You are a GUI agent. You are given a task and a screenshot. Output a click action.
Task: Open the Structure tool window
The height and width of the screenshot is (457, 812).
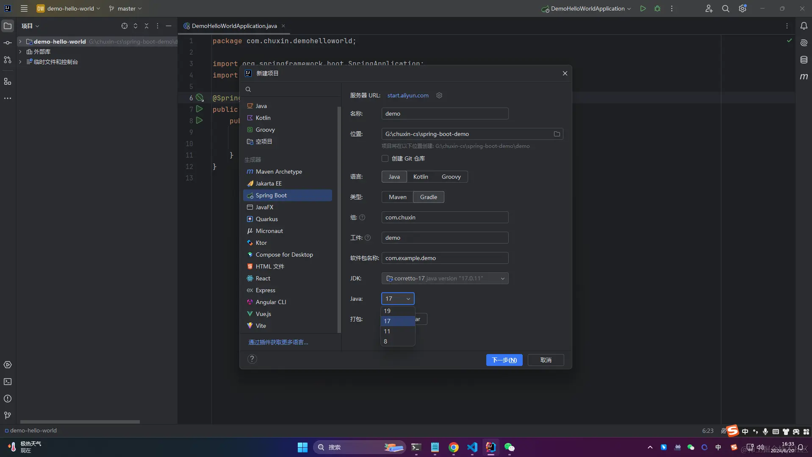click(8, 81)
